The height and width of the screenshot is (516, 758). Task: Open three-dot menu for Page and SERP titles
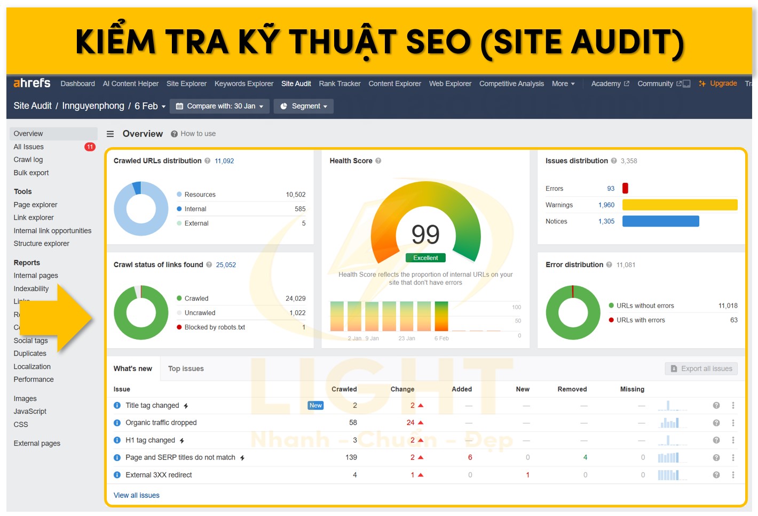(733, 457)
